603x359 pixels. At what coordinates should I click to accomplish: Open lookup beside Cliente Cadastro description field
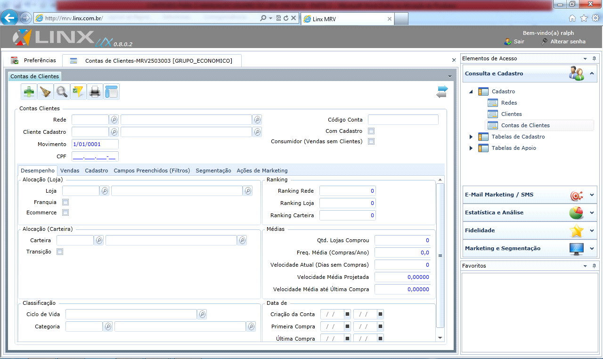click(257, 132)
